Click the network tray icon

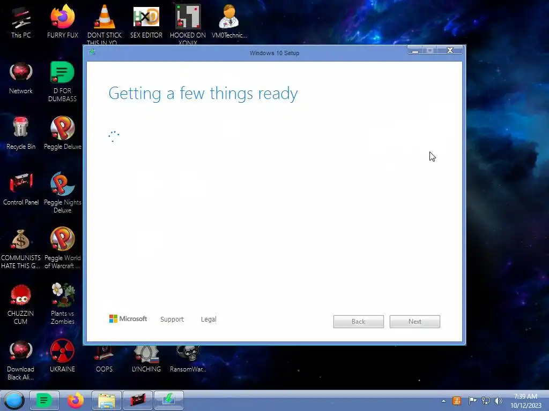486,401
